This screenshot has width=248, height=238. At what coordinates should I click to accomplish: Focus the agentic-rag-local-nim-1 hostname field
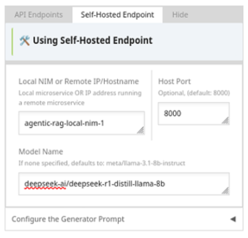pyautogui.click(x=77, y=123)
